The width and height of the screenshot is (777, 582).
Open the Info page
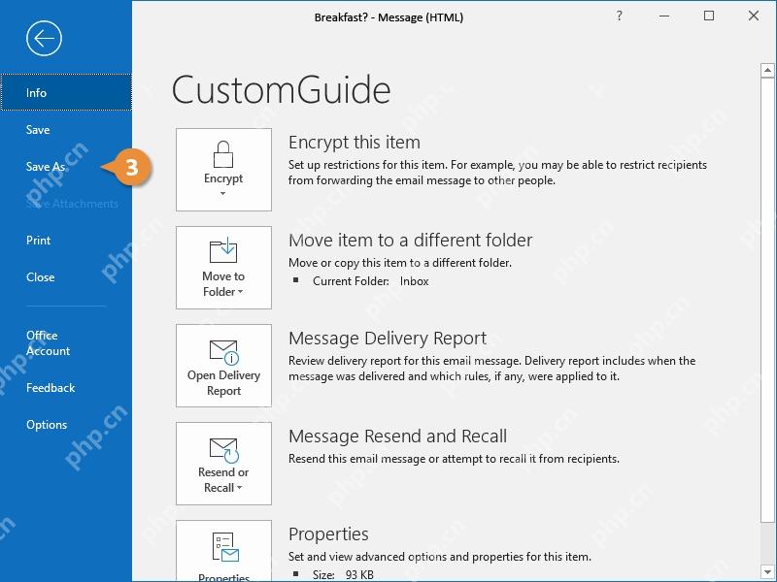coord(66,92)
